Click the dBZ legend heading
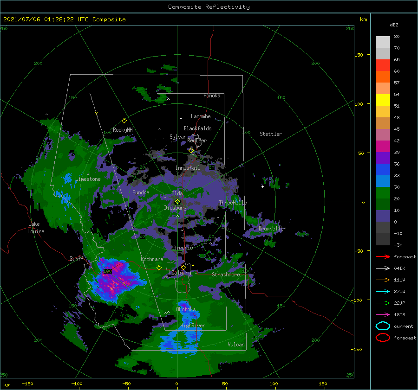418x390 pixels. coord(394,25)
